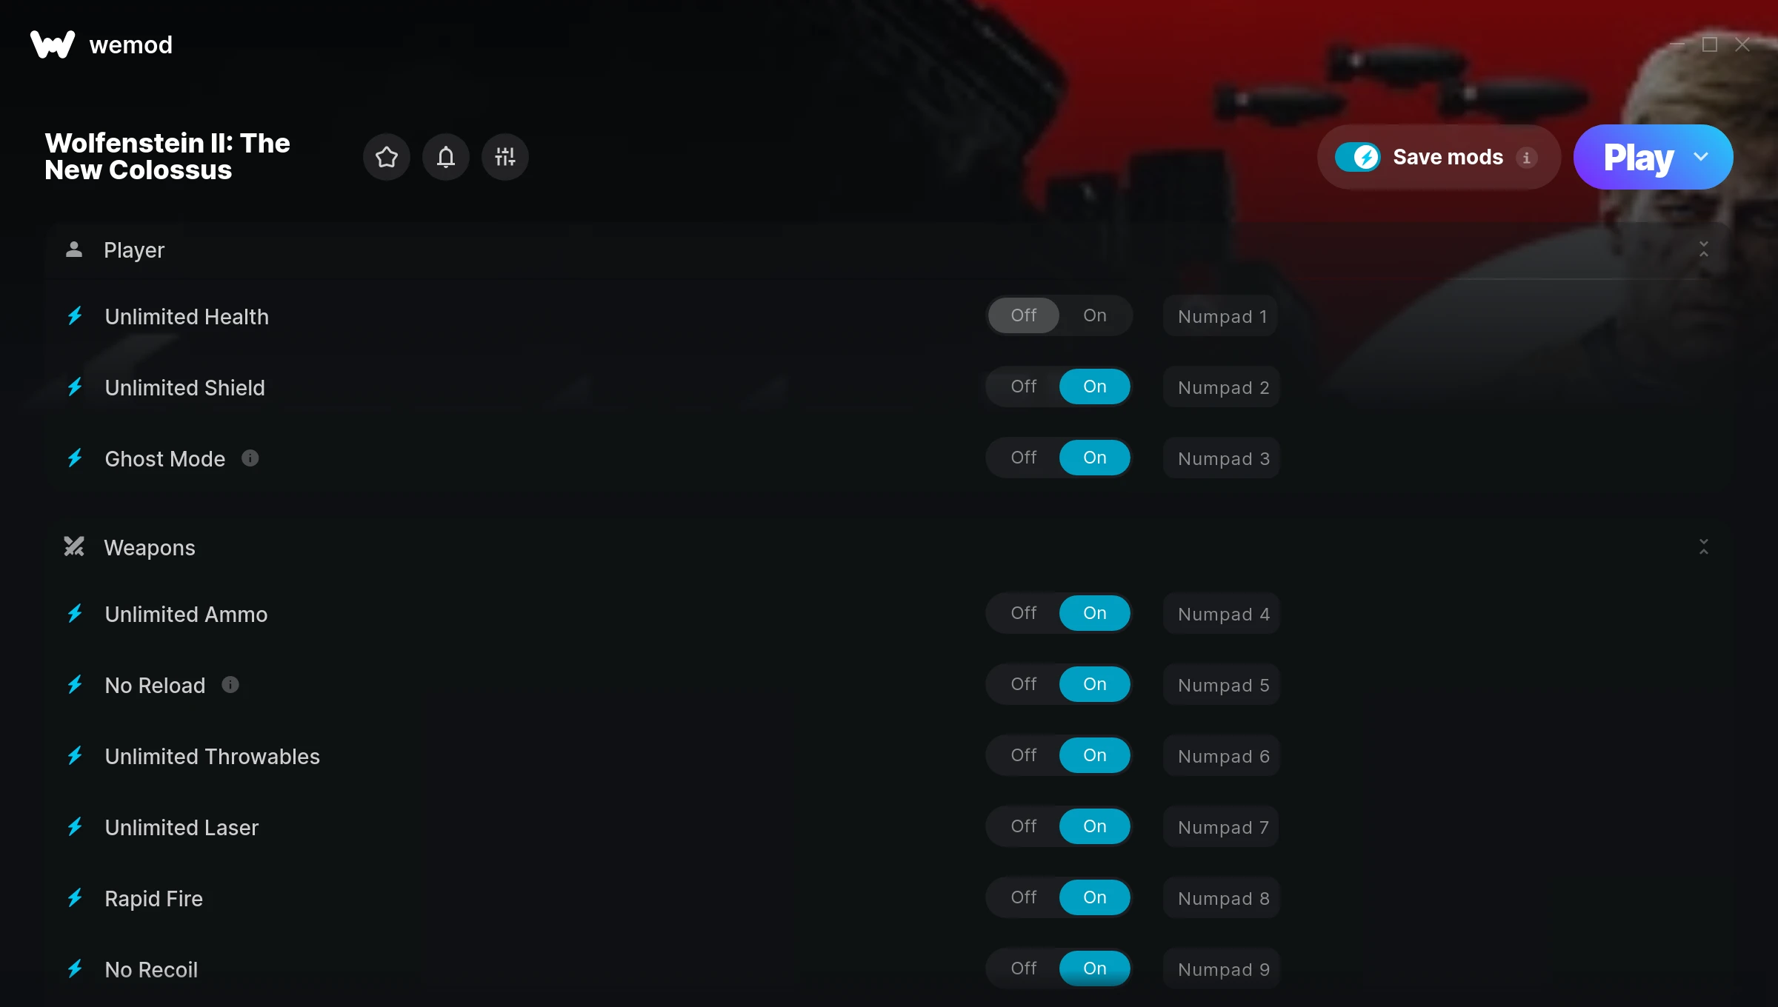Open notifications via the bell icon

coord(446,157)
